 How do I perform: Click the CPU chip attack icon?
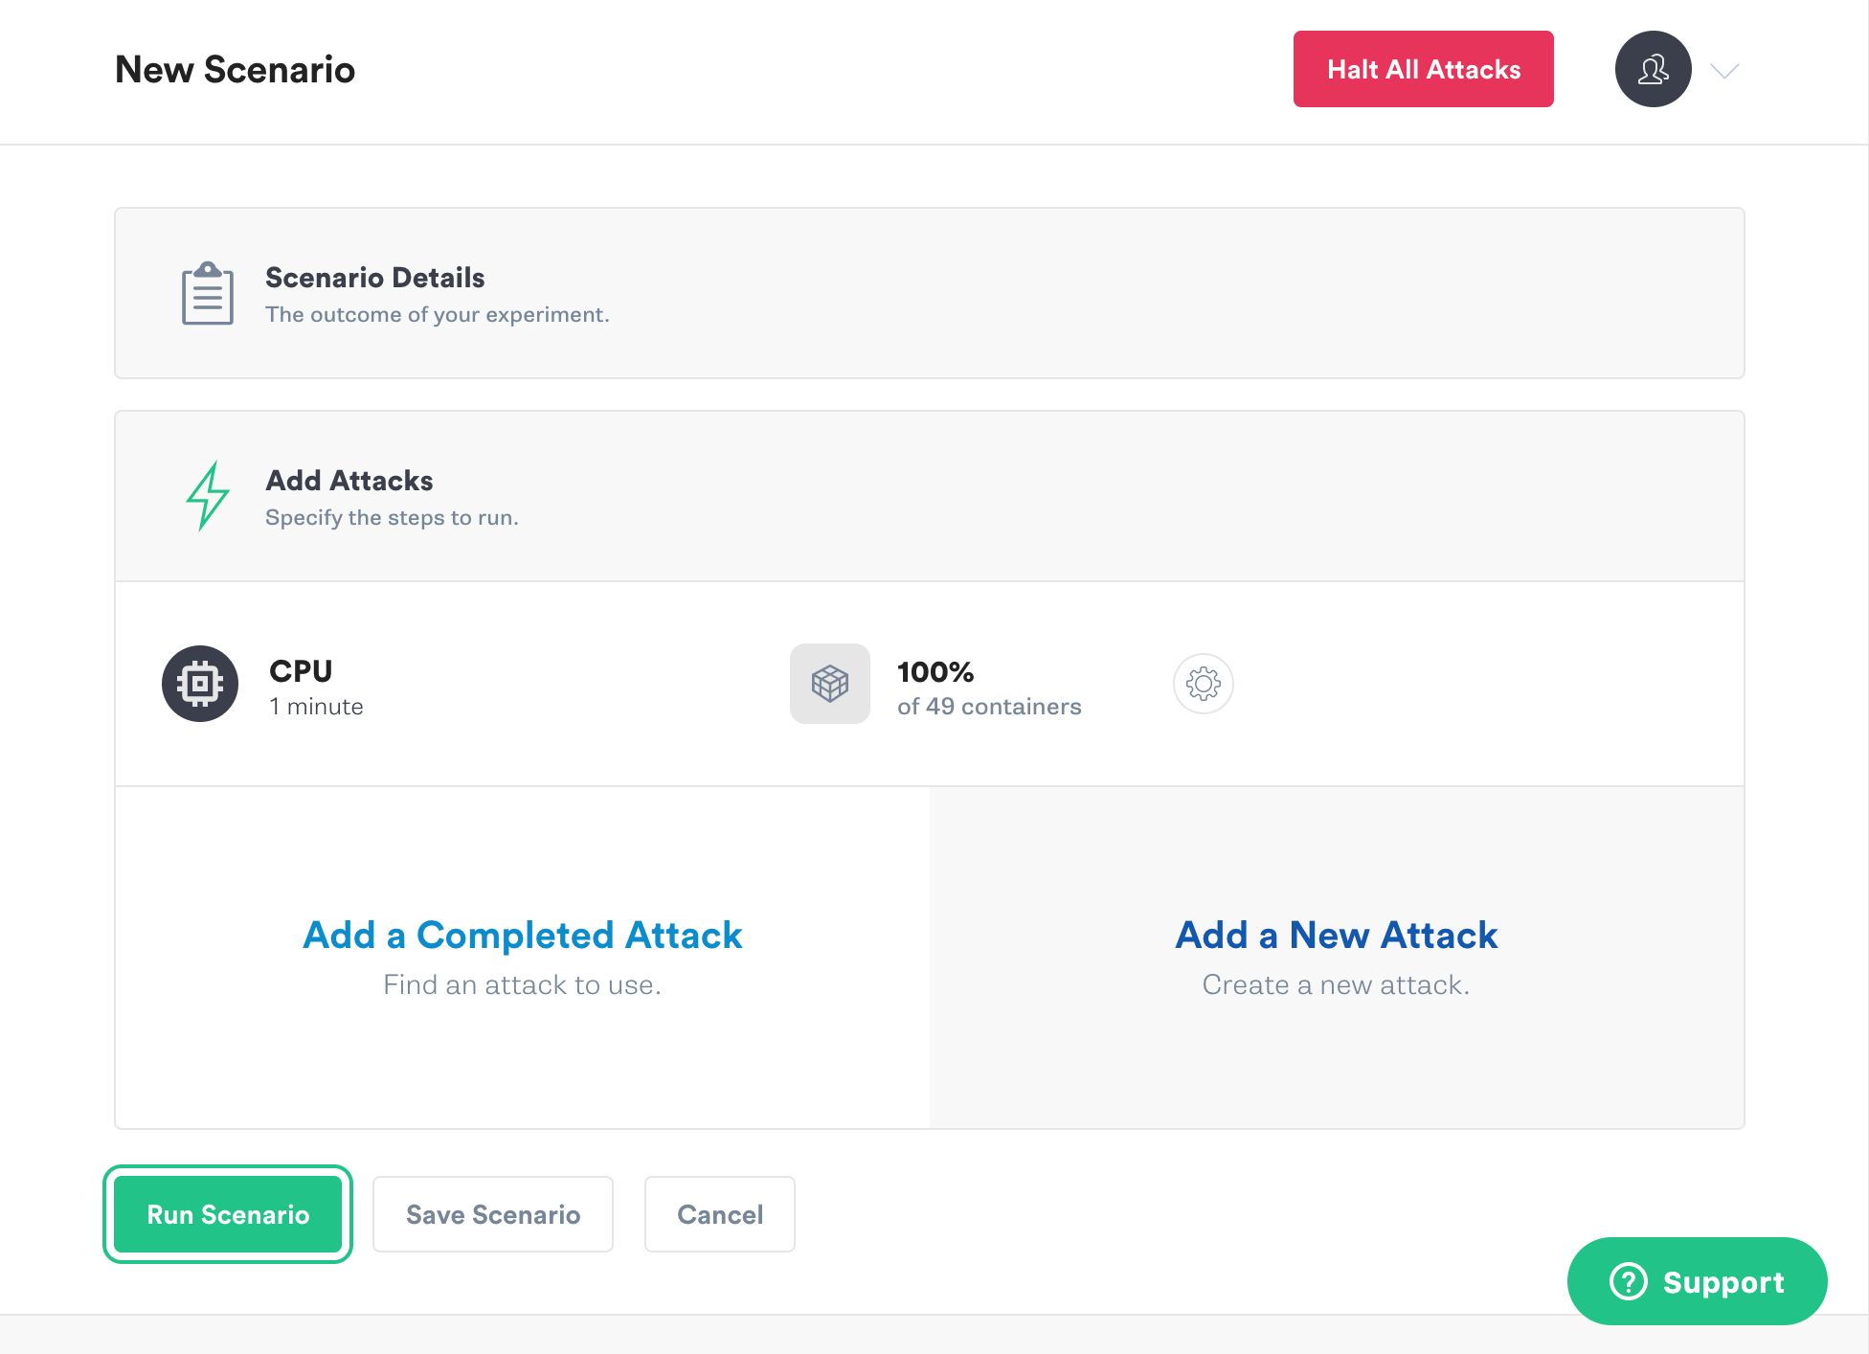(x=200, y=684)
